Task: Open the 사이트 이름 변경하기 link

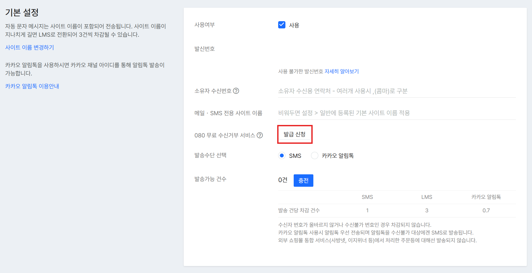Action: (x=29, y=48)
